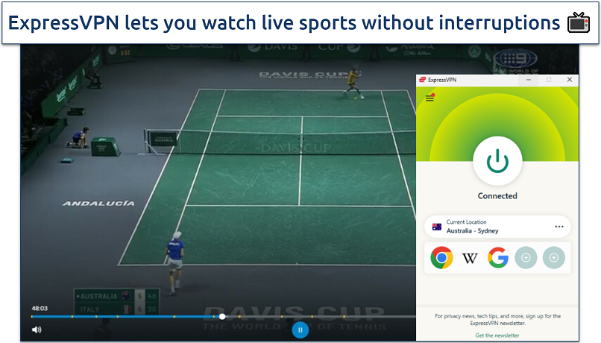Select the Australia - Sydney current location

pos(497,227)
